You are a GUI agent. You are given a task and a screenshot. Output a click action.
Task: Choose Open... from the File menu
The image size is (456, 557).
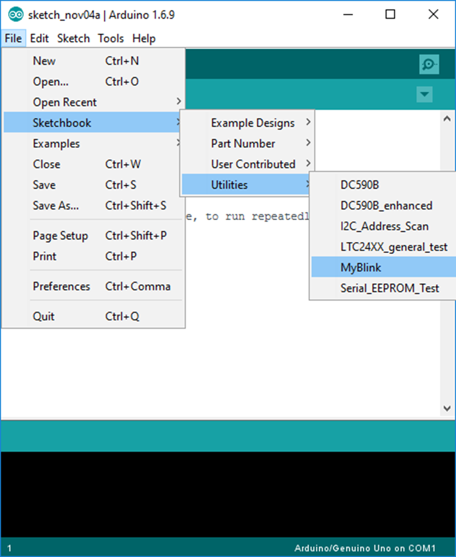tap(92, 82)
